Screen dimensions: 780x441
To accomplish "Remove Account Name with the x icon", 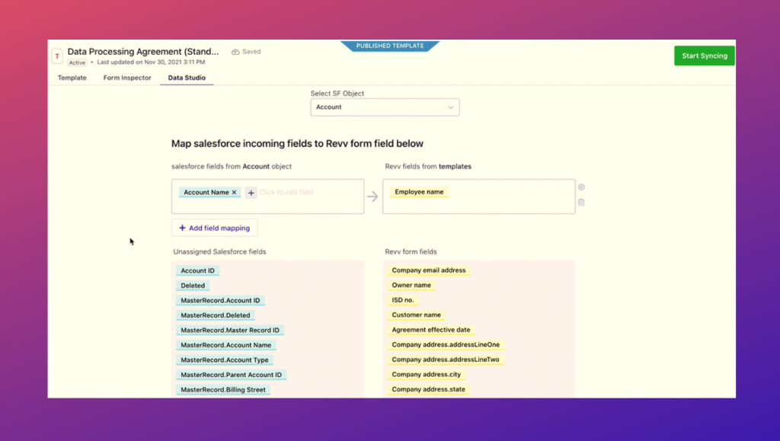I will click(x=235, y=193).
